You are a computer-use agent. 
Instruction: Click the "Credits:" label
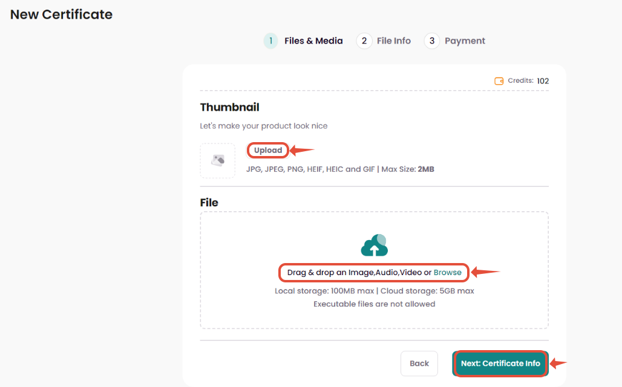[520, 80]
